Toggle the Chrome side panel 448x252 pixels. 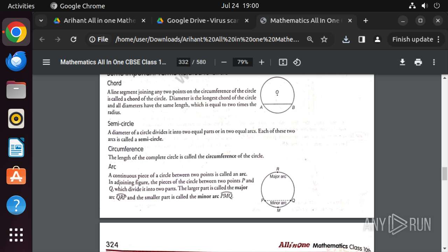pos(362,40)
